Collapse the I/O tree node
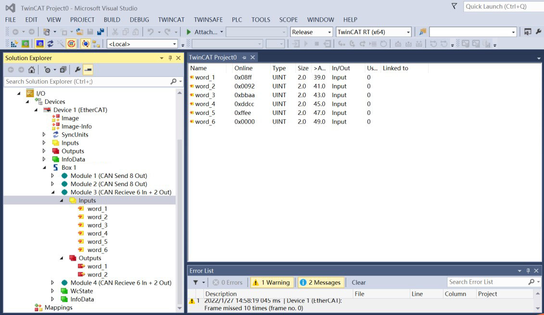The height and width of the screenshot is (315, 544). (x=19, y=93)
